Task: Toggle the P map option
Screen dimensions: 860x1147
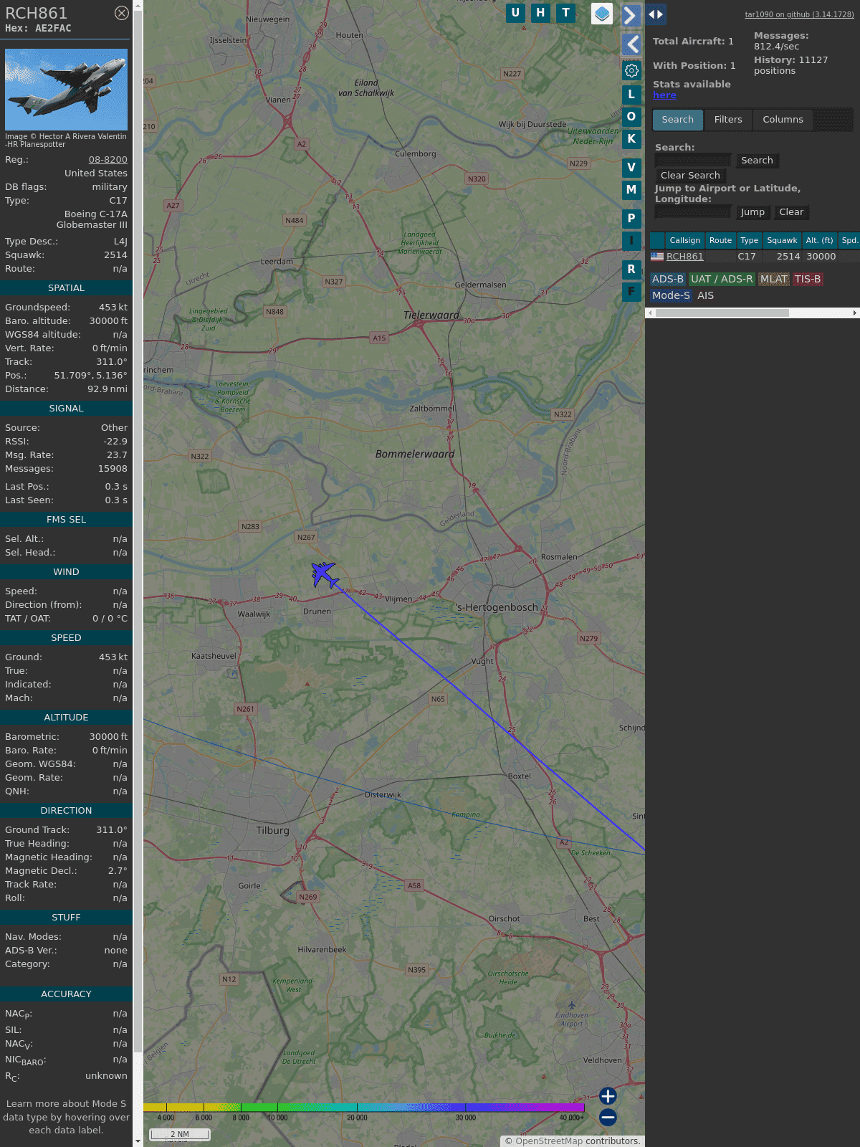Action: click(x=631, y=219)
